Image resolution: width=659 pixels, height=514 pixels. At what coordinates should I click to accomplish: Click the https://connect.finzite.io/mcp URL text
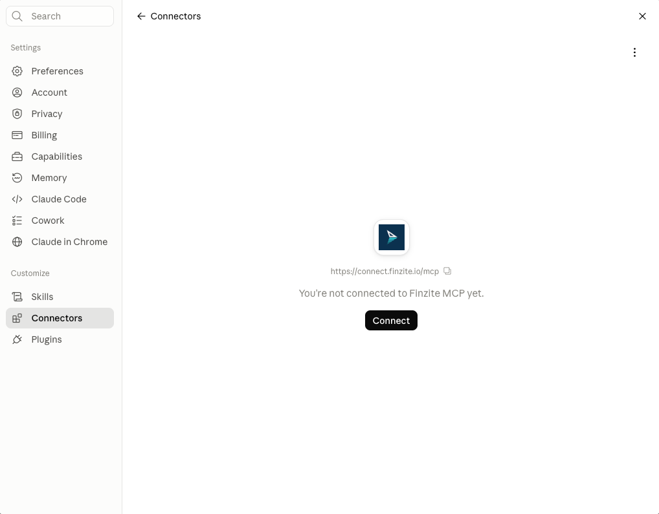tap(385, 272)
